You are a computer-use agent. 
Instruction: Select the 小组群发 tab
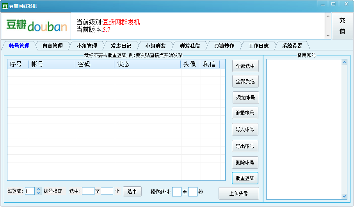click(x=155, y=46)
